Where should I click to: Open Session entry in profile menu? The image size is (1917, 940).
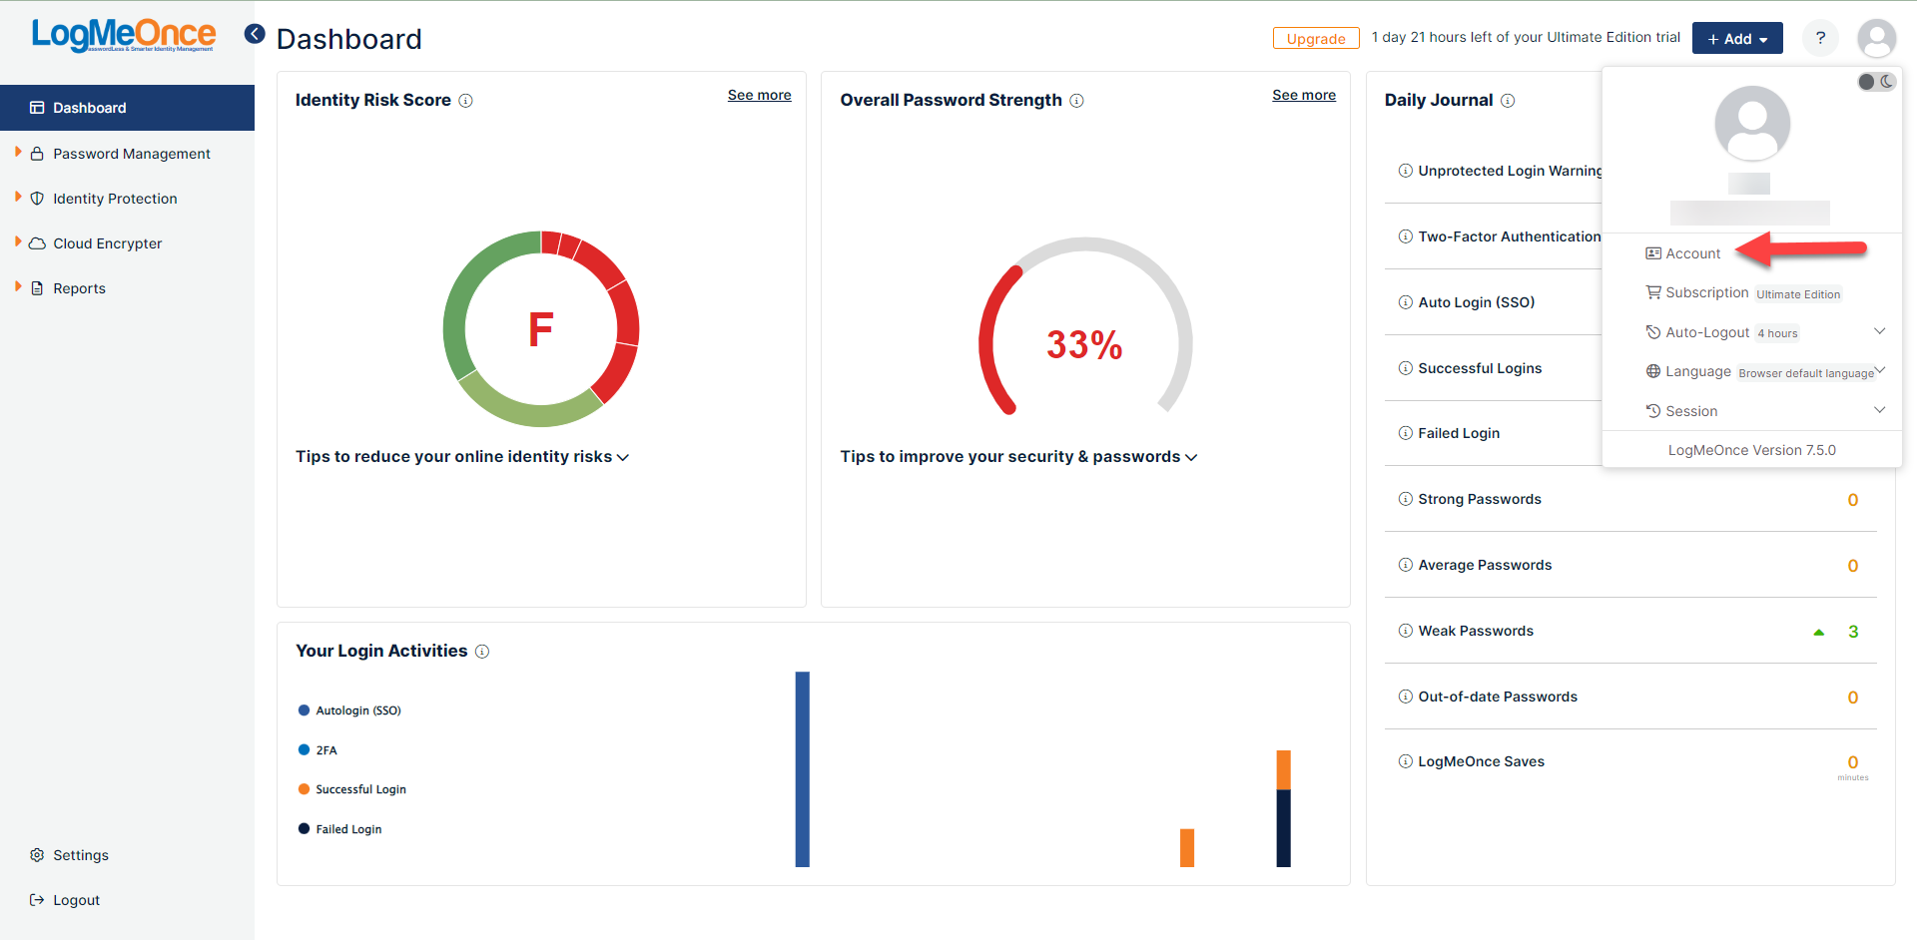coord(1682,411)
